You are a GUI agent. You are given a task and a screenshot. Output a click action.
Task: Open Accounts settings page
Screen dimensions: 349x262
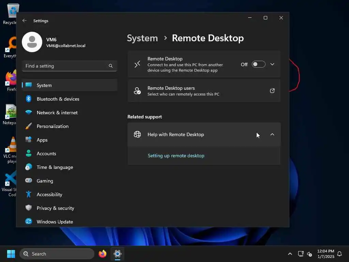70,154
